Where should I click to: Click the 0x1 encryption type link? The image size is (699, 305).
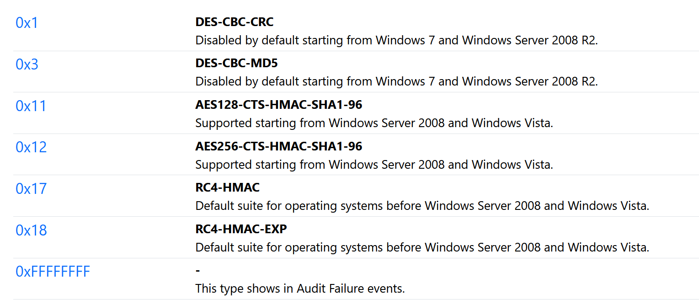point(27,23)
